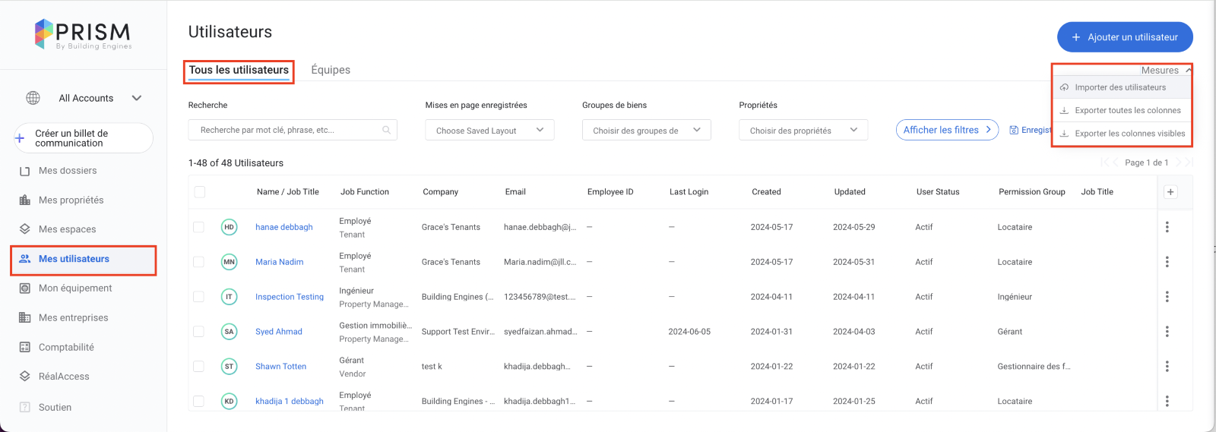Click the Mon équipement sidebar icon

[x=25, y=289]
